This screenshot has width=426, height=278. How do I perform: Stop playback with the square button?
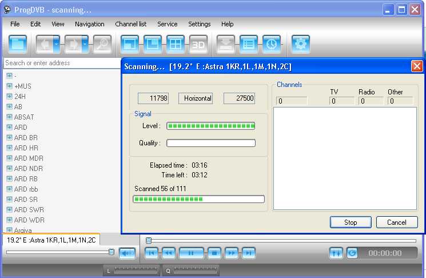pyautogui.click(x=214, y=253)
